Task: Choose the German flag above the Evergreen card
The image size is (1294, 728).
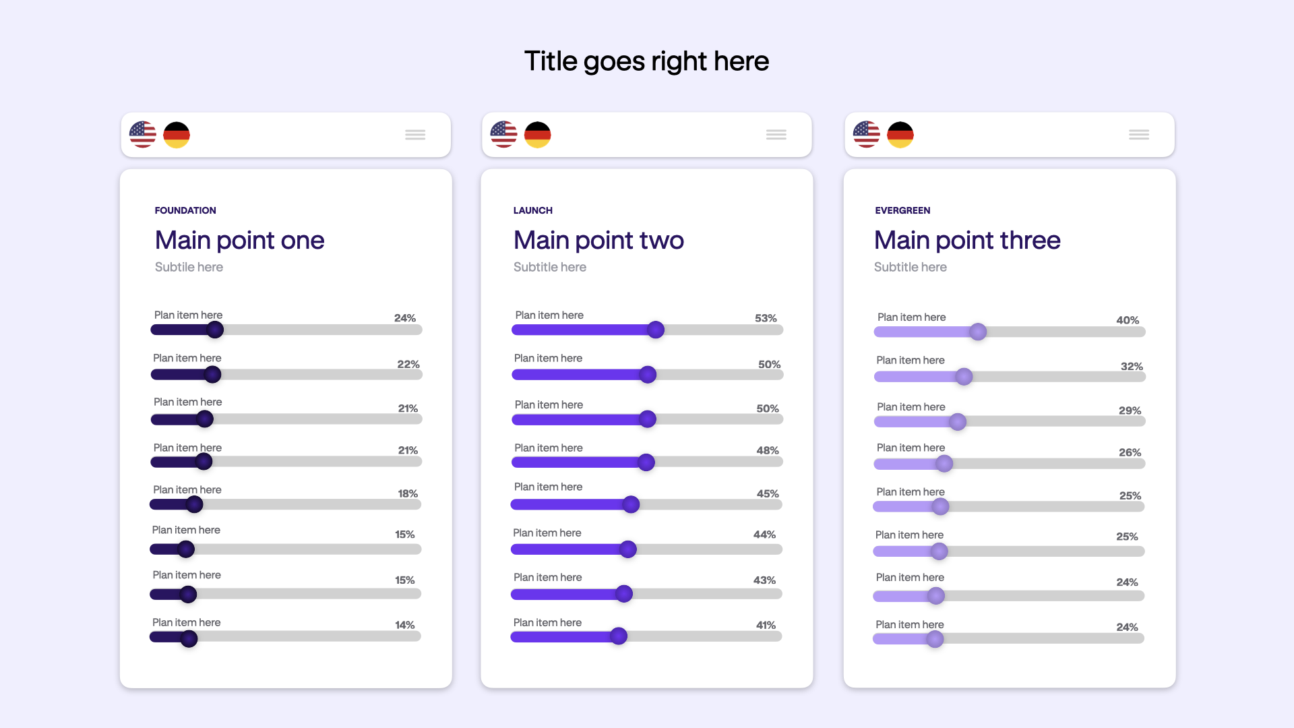Action: tap(900, 135)
